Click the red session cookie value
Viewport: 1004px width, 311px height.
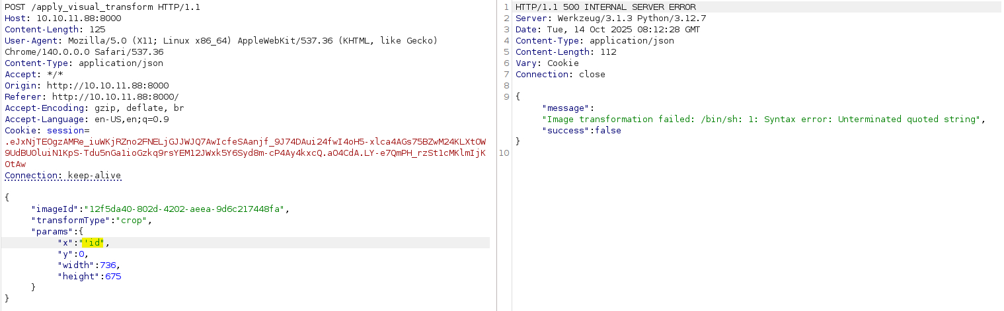click(x=245, y=153)
